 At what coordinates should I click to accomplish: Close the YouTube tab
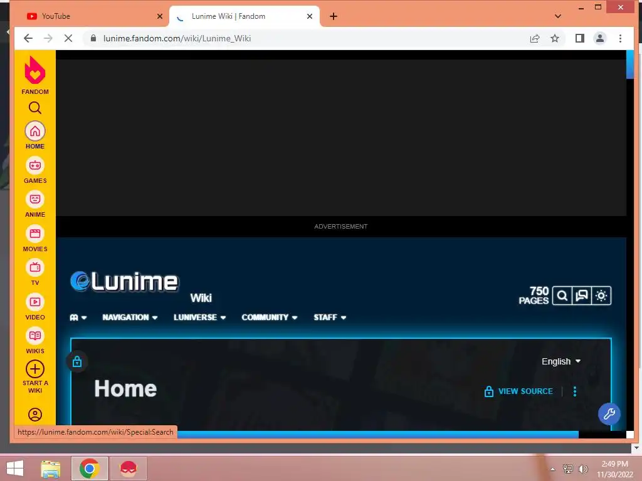click(160, 16)
